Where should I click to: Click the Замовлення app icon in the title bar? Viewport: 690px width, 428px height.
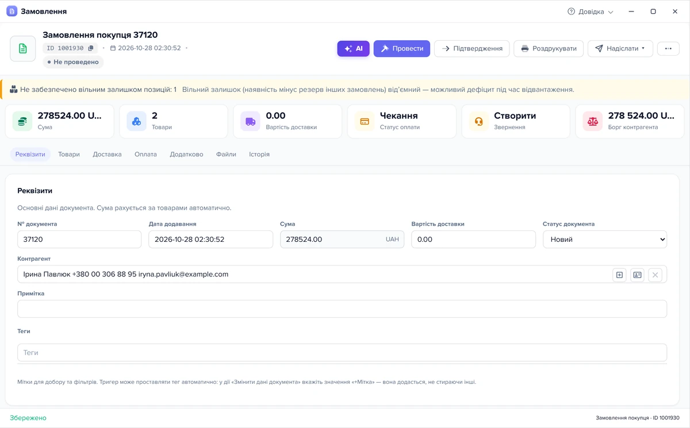coord(11,11)
